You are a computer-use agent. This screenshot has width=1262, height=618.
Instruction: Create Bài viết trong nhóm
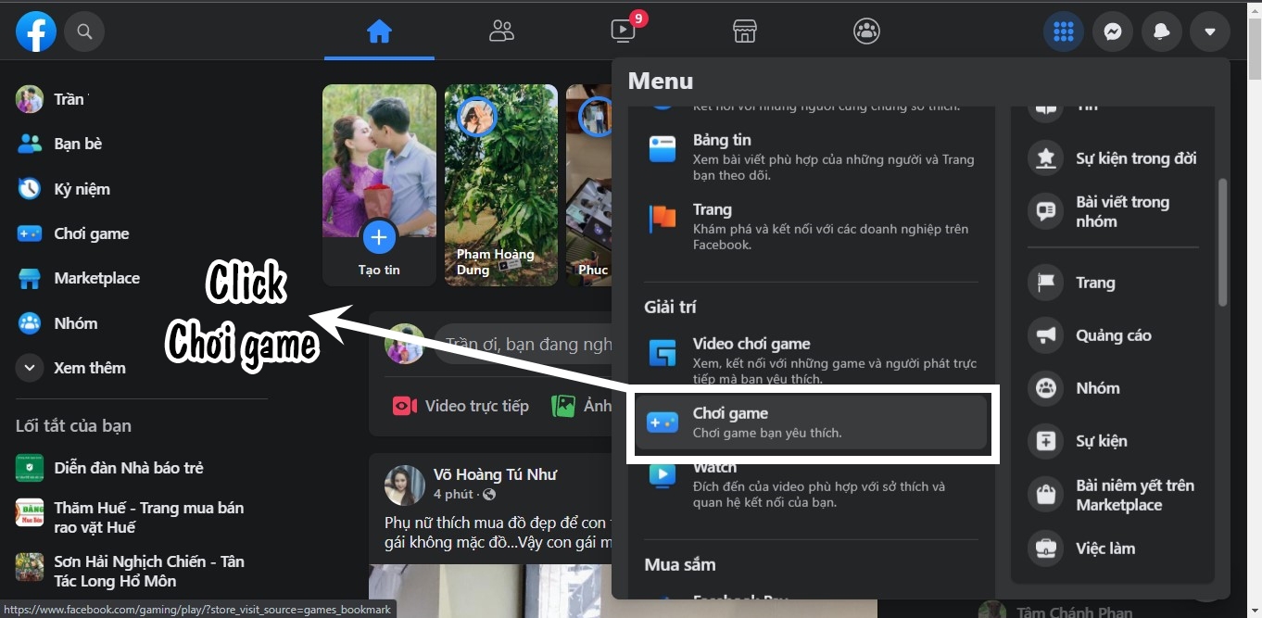(1114, 211)
